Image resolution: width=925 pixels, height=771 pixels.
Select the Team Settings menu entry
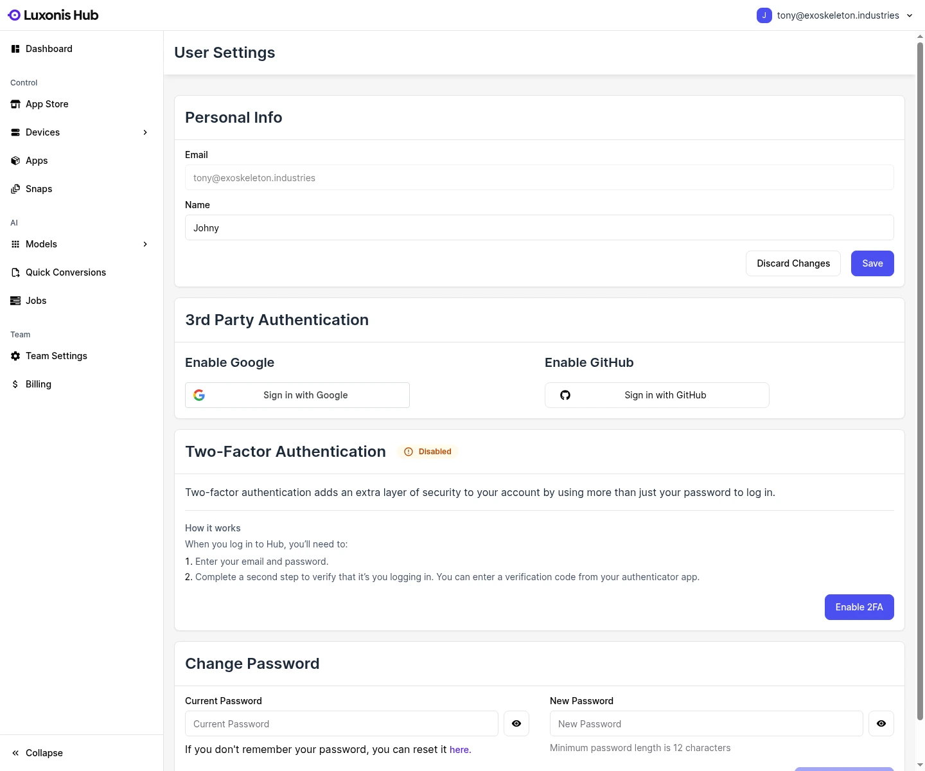point(57,356)
